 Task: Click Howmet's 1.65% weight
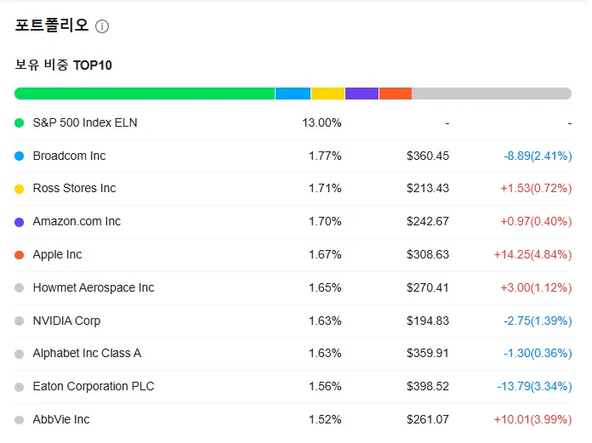pos(325,287)
